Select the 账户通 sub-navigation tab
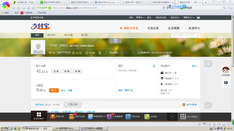Image resolution: width=234 pixels, height=131 pixels. pos(84,35)
